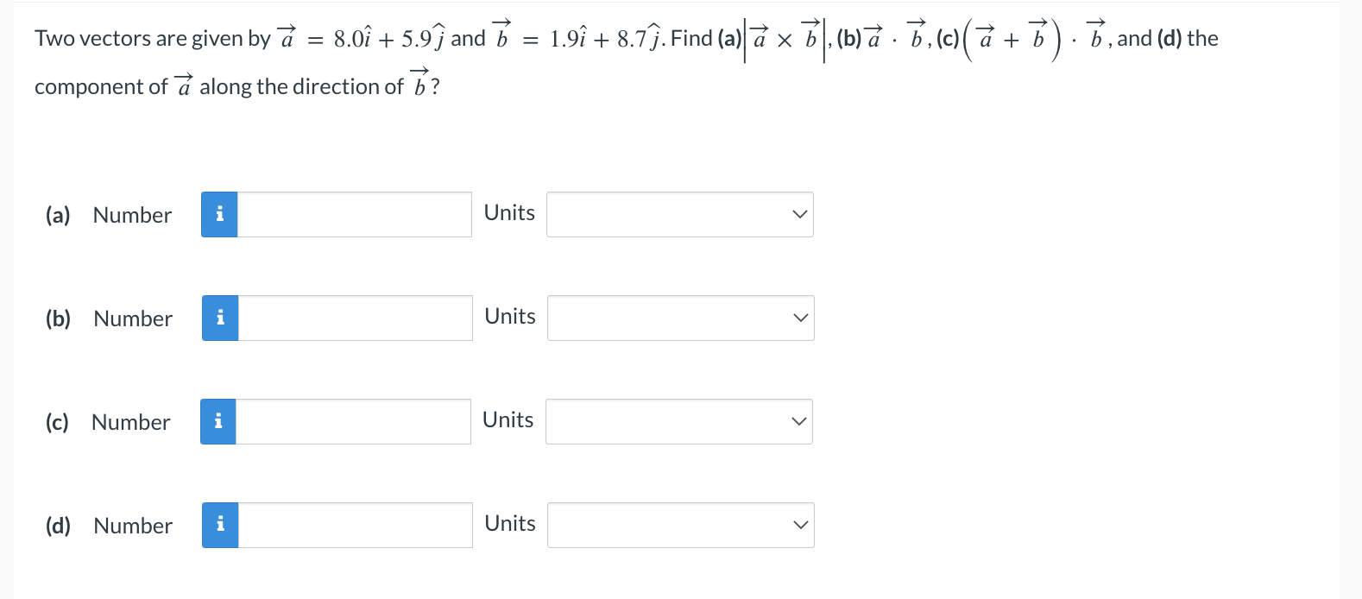Open the Units dropdown for part (a)

point(678,214)
